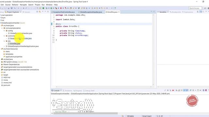Click Collapse All icon in Variables view
The height and width of the screenshot is (117, 209).
[203, 12]
